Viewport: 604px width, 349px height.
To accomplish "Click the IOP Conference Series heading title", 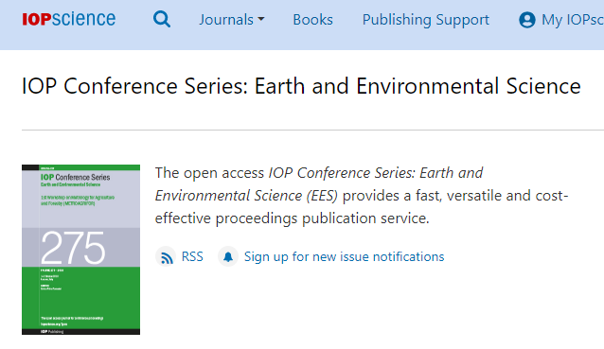I will click(x=301, y=86).
